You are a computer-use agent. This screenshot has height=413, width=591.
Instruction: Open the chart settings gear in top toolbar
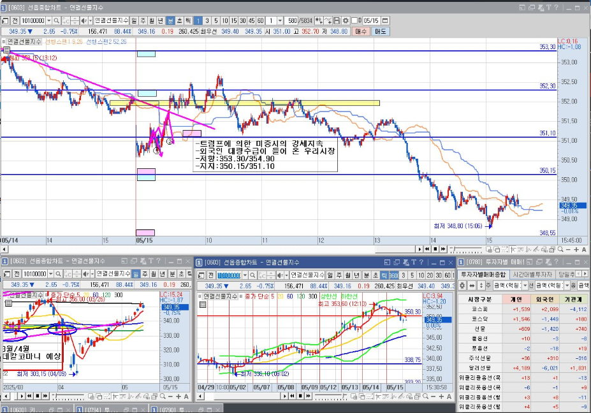click(x=346, y=21)
